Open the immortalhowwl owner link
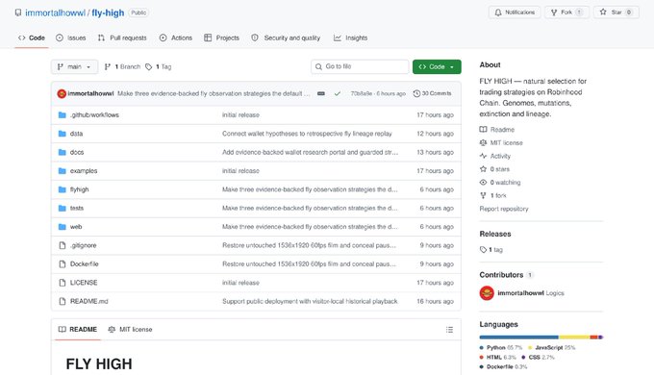Viewport: 654px width, 375px height. click(55, 12)
